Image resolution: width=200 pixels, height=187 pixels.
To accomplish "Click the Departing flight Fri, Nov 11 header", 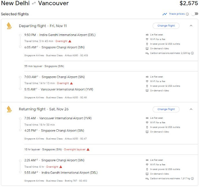I will tap(43, 26).
